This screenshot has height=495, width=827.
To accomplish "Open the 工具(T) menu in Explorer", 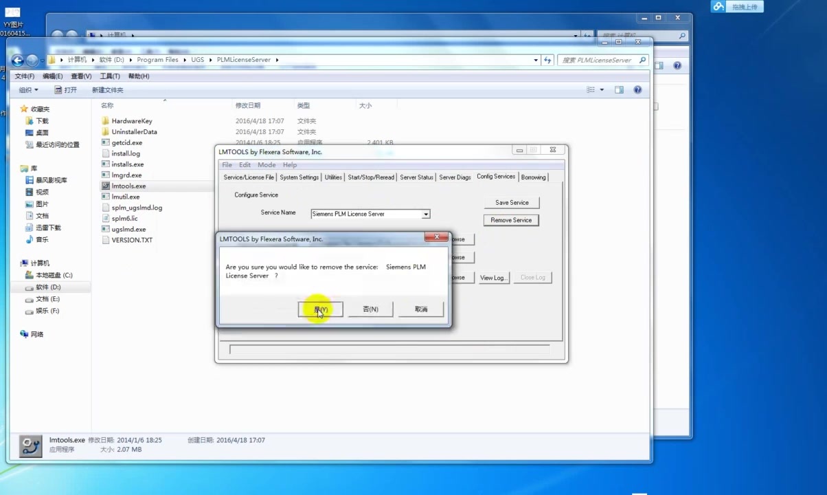I will tap(110, 76).
